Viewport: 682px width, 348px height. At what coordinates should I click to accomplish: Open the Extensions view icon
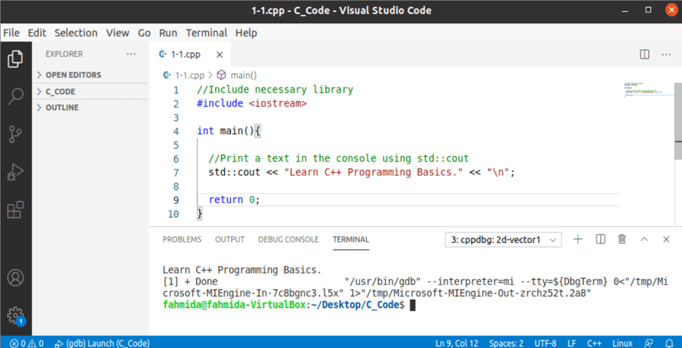click(15, 209)
